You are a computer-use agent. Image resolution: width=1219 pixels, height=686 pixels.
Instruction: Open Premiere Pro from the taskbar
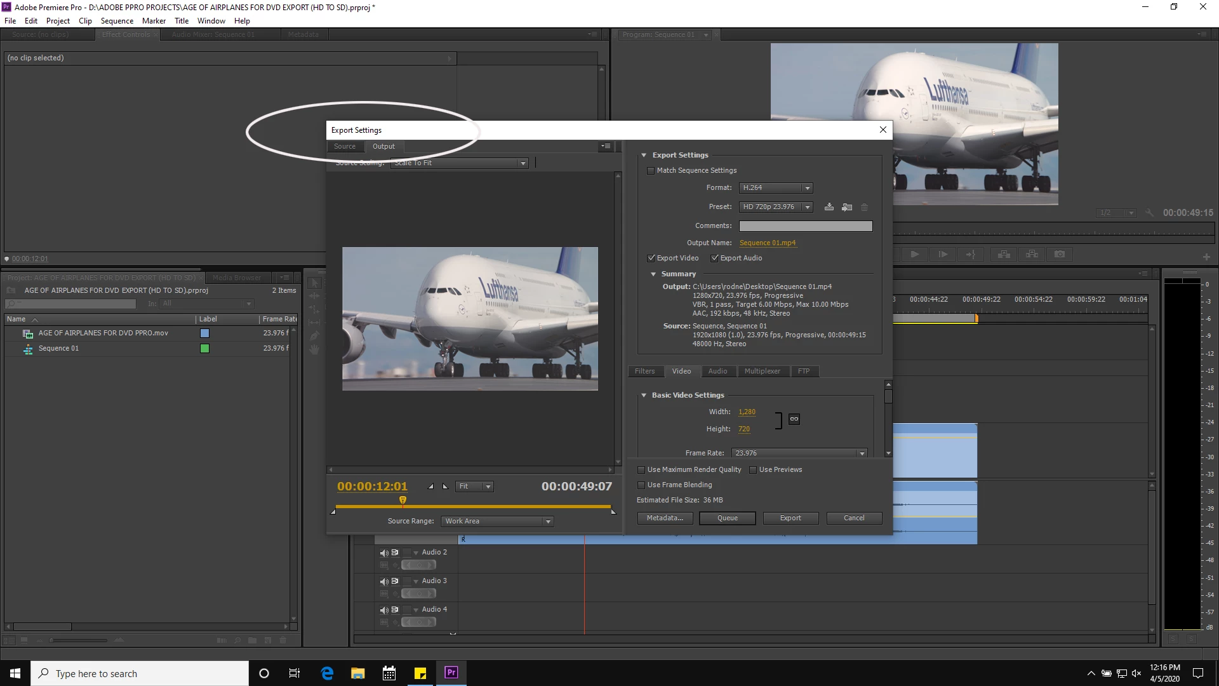click(451, 673)
